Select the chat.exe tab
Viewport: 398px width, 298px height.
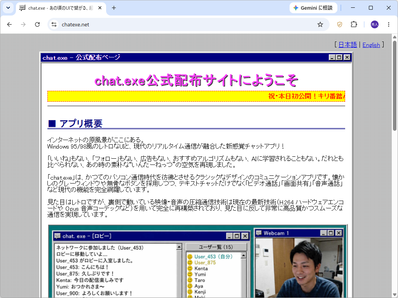[61, 8]
